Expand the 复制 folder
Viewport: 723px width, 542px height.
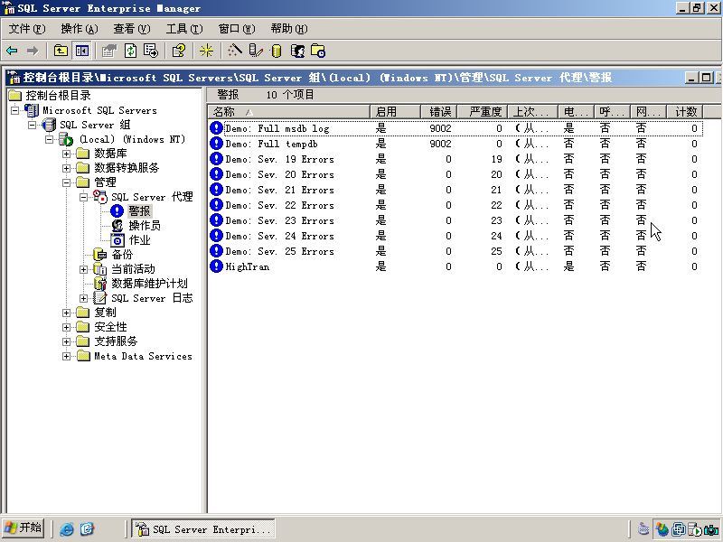click(66, 313)
